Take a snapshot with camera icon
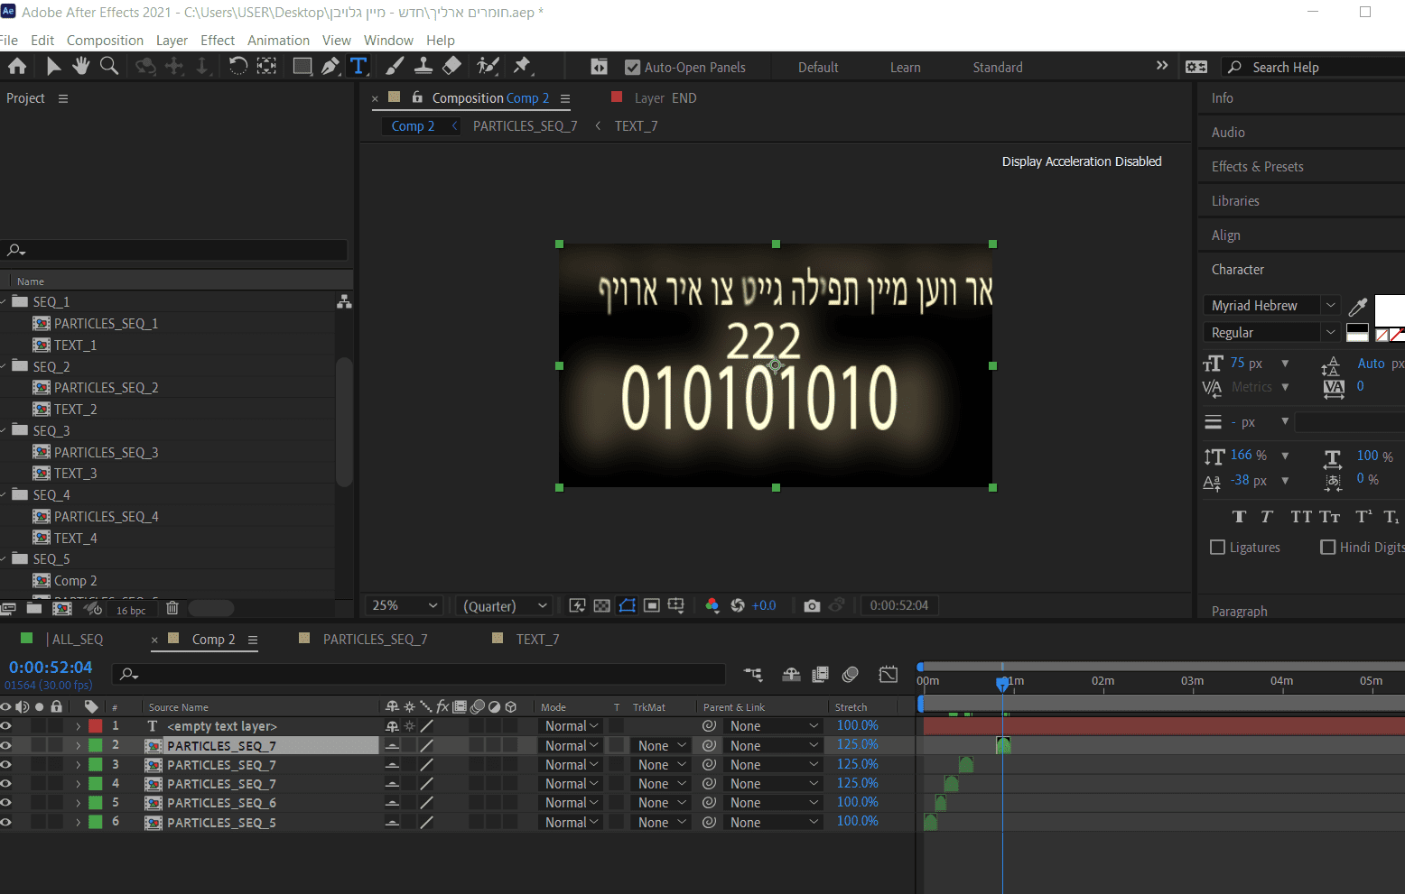This screenshot has height=894, width=1405. (x=812, y=605)
